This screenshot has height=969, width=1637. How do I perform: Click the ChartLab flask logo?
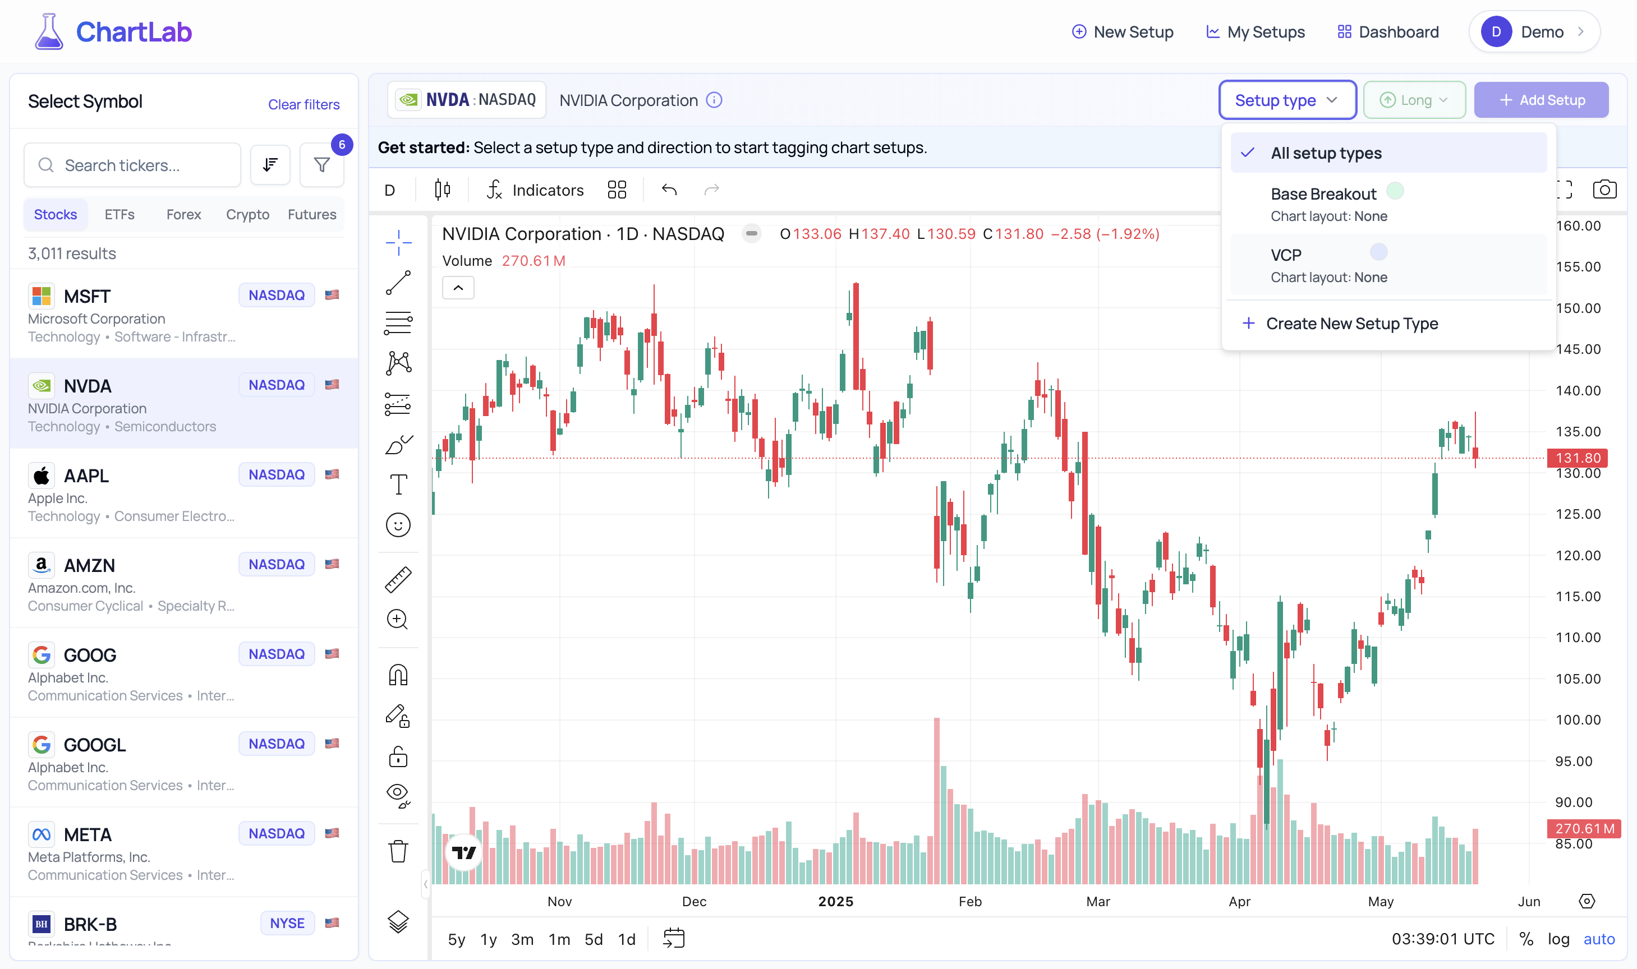coord(48,31)
